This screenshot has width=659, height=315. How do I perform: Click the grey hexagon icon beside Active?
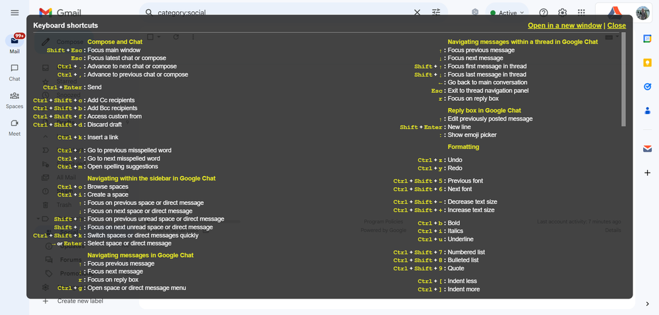point(474,13)
